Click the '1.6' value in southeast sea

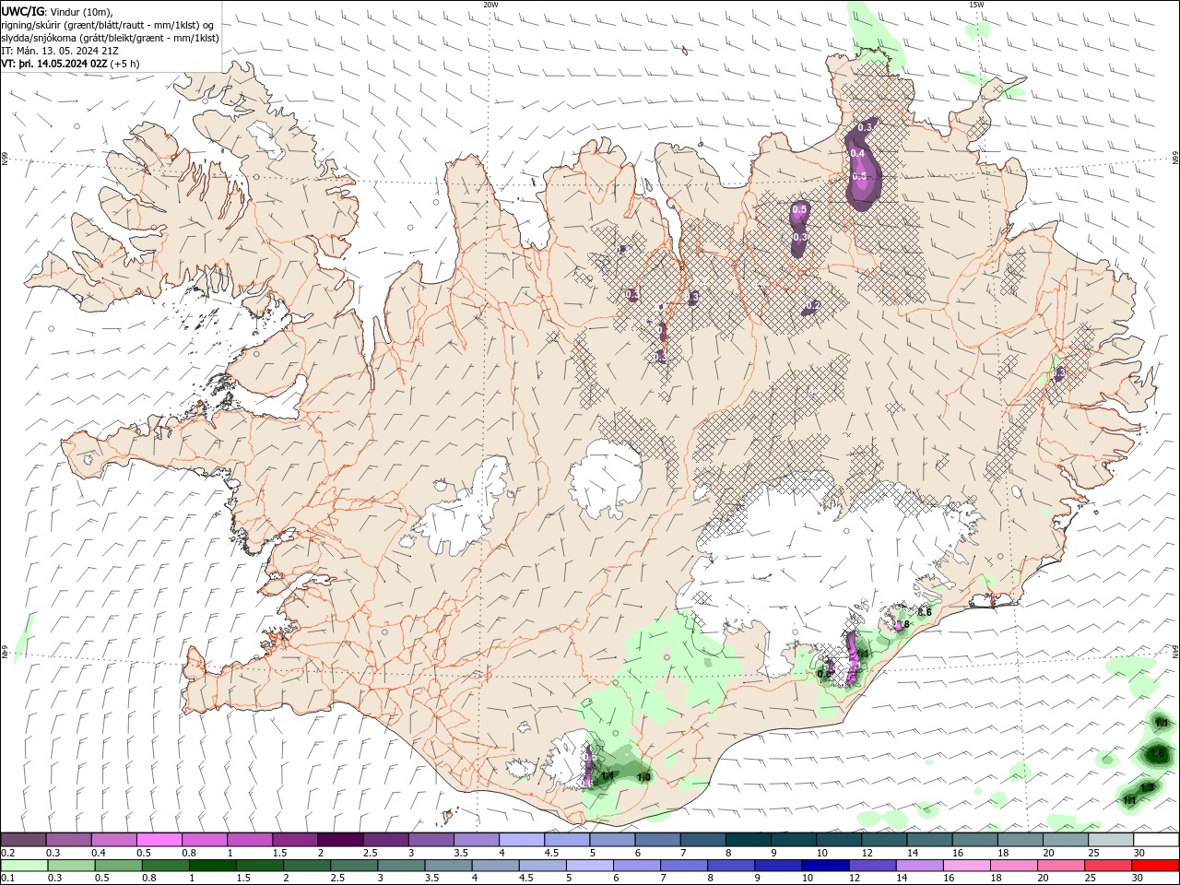(x=1158, y=754)
